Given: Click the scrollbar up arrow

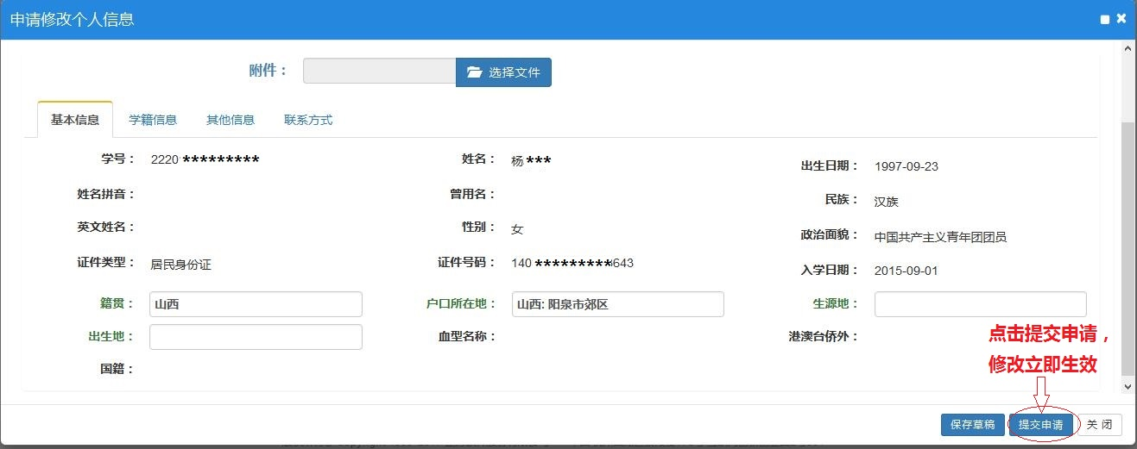Looking at the screenshot, I should point(1128,51).
